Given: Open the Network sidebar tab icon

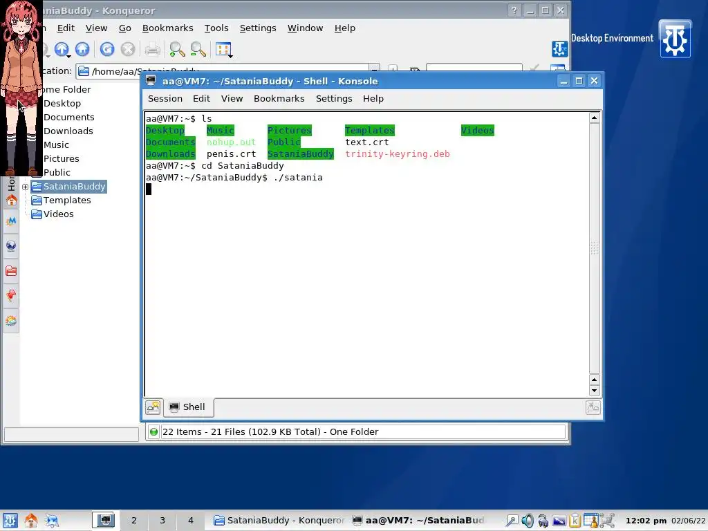Looking at the screenshot, I should click(x=11, y=246).
